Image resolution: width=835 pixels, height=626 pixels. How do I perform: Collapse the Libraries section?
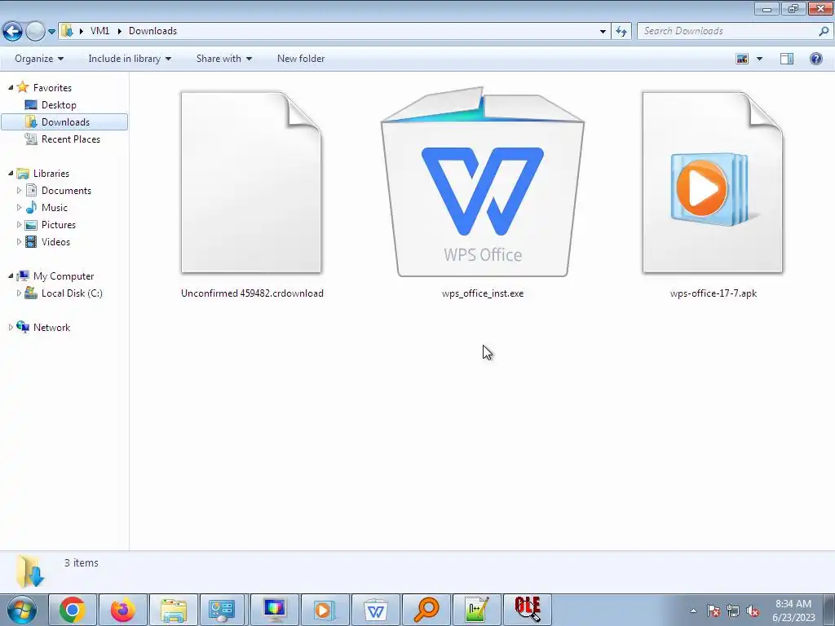coord(11,173)
